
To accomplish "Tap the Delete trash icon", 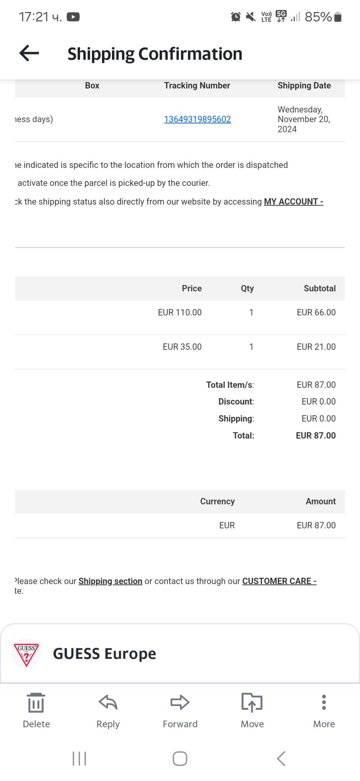I will click(x=36, y=703).
